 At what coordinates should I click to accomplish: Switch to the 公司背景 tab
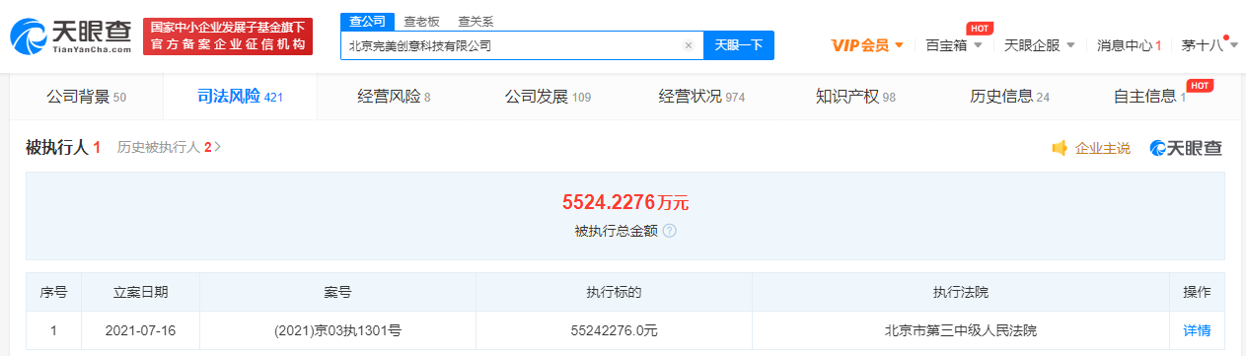pyautogui.click(x=86, y=97)
